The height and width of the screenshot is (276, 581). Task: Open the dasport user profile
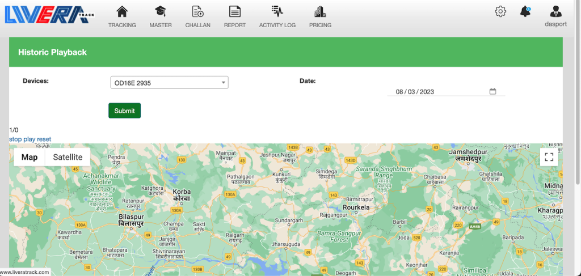(555, 12)
